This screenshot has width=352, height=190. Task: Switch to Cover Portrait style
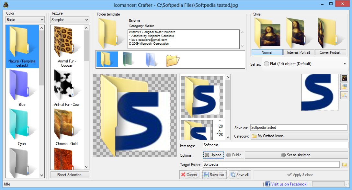pos(330,52)
